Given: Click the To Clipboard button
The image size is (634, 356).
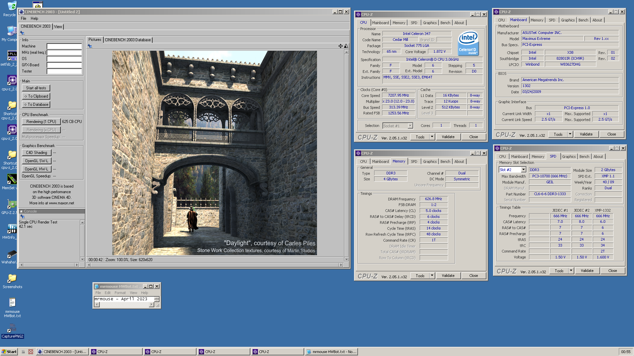Looking at the screenshot, I should coord(36,96).
